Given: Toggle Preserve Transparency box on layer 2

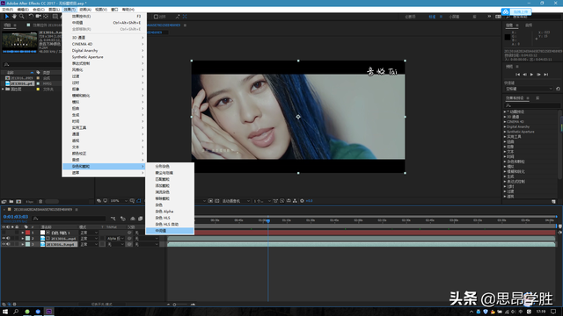Looking at the screenshot, I should coord(102,238).
